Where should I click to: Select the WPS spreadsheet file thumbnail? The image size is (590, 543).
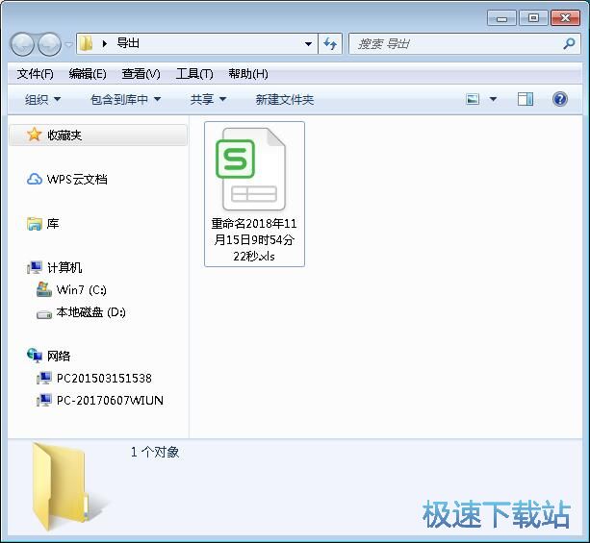[x=251, y=169]
